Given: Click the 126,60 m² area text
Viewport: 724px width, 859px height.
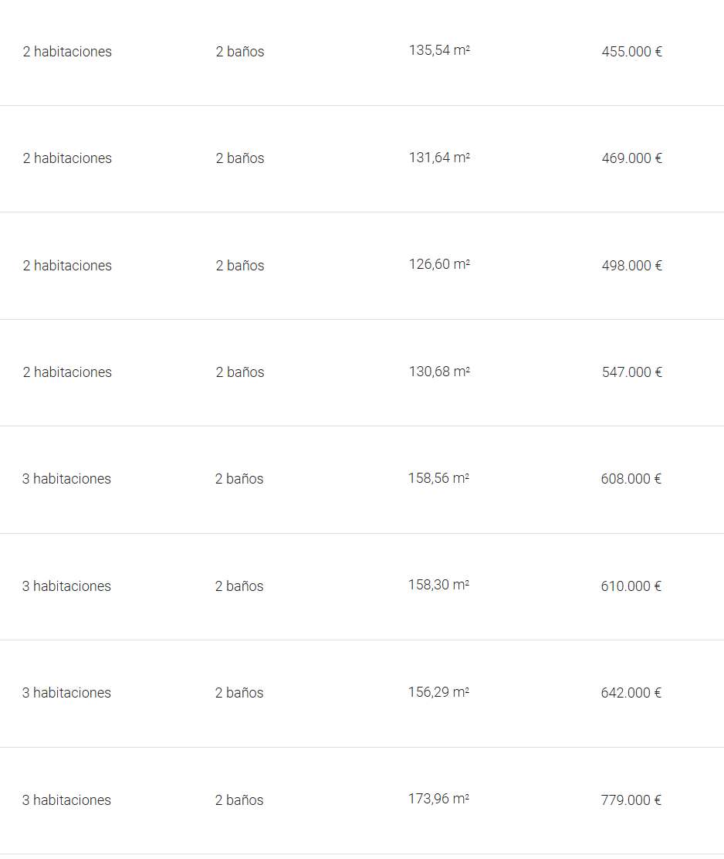Looking at the screenshot, I should coord(439,264).
